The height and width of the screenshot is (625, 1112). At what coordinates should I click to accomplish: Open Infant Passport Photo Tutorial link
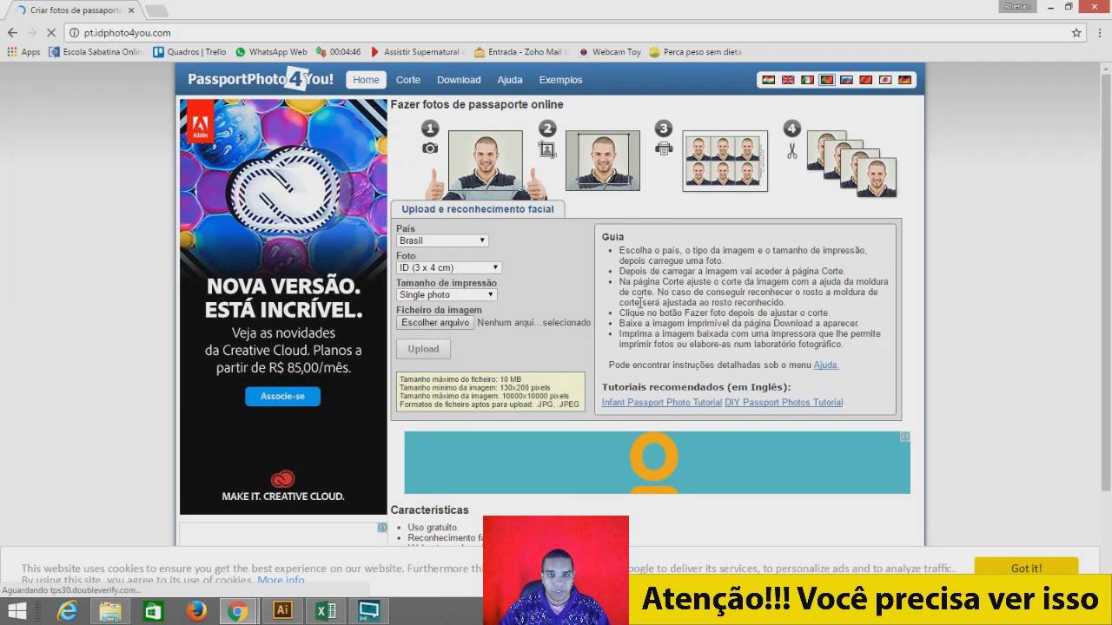point(662,403)
